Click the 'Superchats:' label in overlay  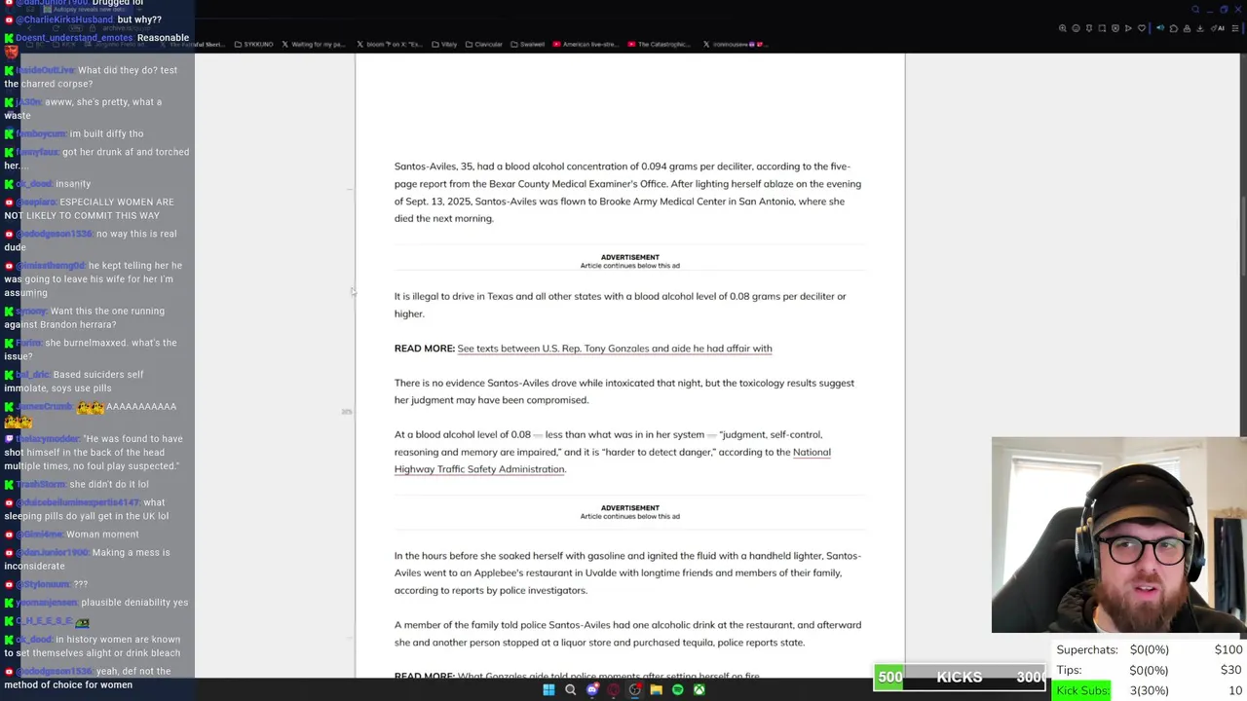click(1087, 649)
